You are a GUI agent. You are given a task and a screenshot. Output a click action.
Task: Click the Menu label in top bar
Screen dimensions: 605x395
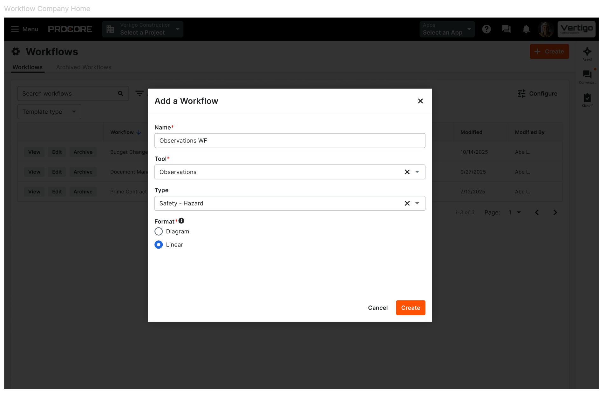pyautogui.click(x=30, y=29)
